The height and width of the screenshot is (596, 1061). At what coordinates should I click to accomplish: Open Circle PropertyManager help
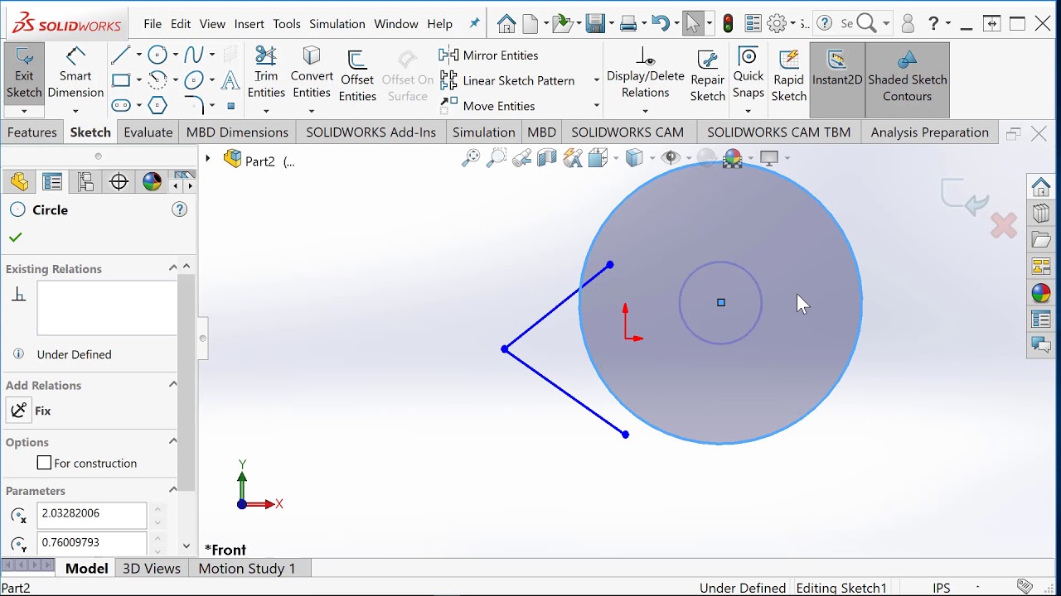coord(179,210)
